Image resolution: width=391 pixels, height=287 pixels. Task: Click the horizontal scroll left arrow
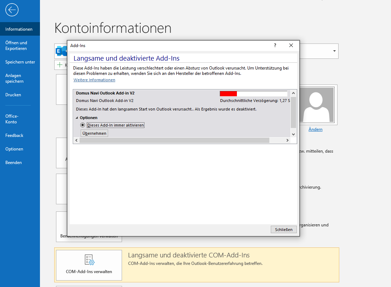click(x=76, y=140)
